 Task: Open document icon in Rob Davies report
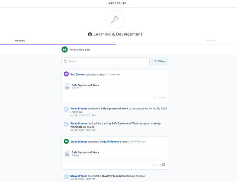tap(67, 86)
